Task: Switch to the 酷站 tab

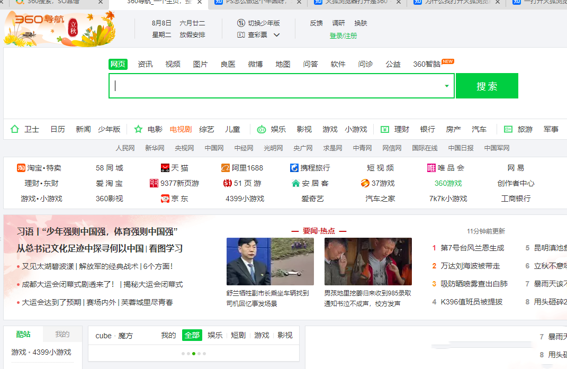Action: [x=23, y=334]
